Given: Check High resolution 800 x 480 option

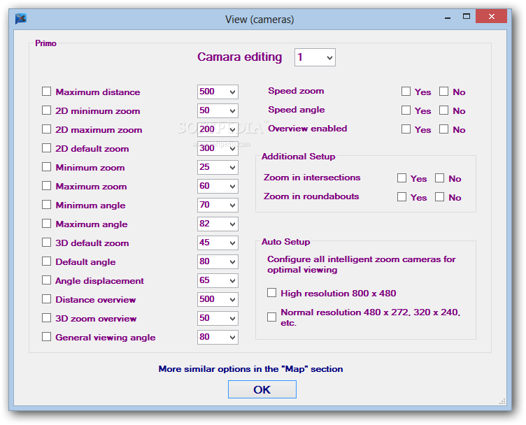Looking at the screenshot, I should (271, 293).
